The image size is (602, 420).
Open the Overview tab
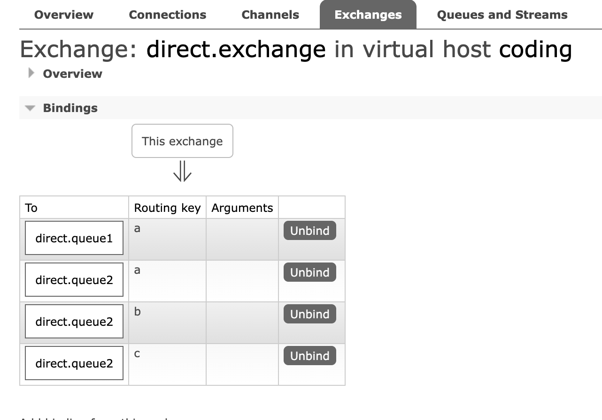click(64, 15)
